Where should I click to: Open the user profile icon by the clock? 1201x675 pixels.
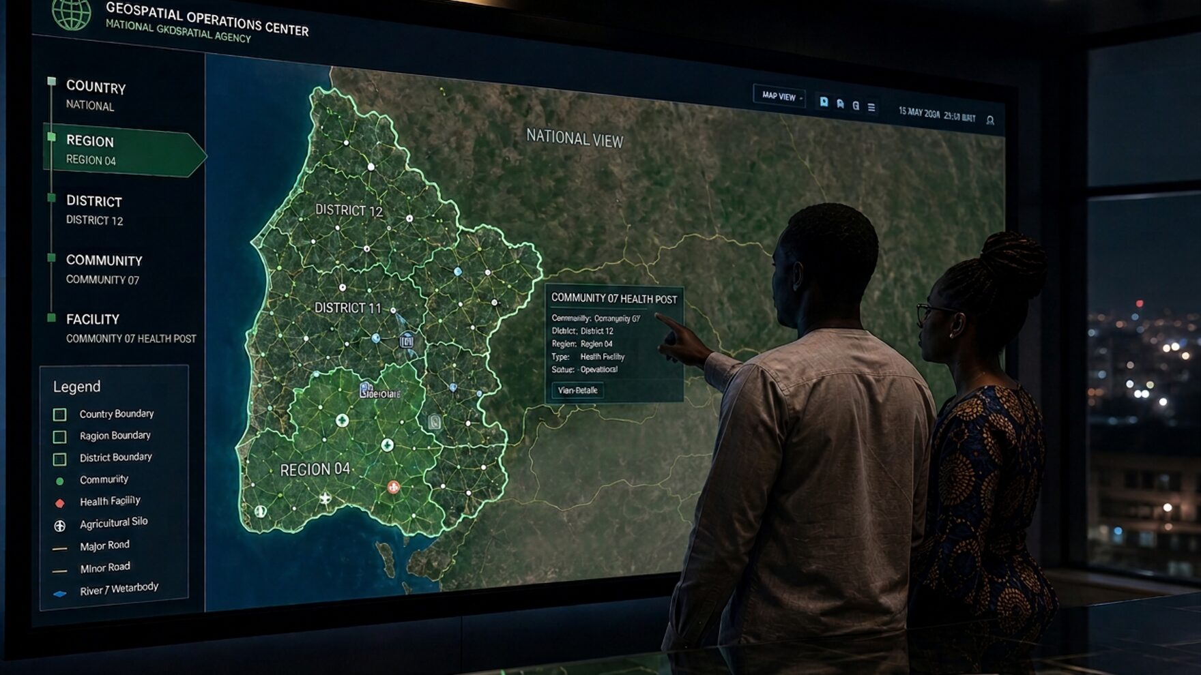[990, 121]
